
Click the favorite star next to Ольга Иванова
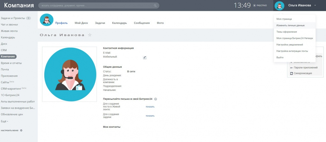point(90,35)
